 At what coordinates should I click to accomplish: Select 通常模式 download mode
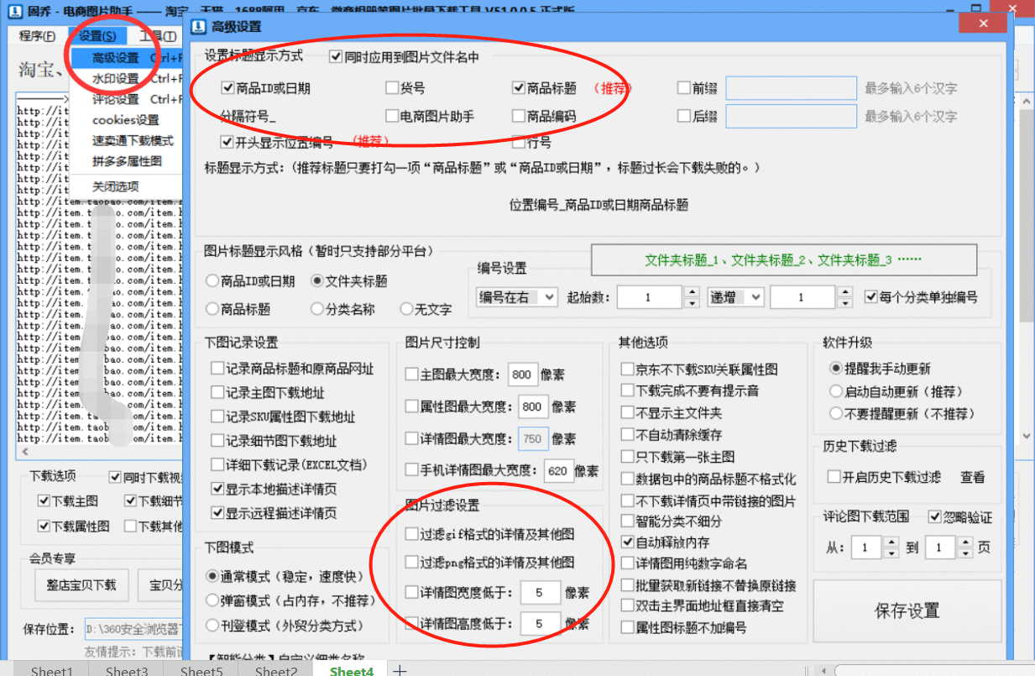coord(285,577)
